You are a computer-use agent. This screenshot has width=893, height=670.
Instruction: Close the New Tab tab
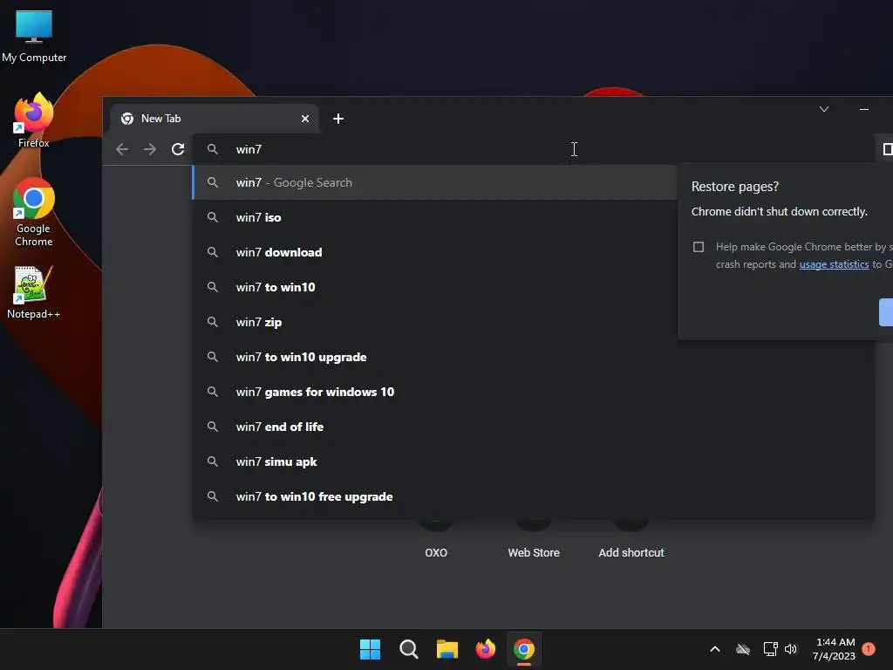pos(305,119)
